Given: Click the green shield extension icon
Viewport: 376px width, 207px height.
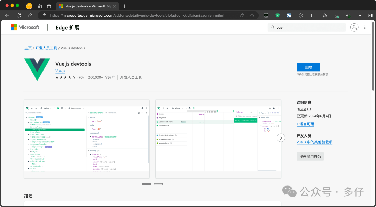Looking at the screenshot, I should pyautogui.click(x=277, y=15).
